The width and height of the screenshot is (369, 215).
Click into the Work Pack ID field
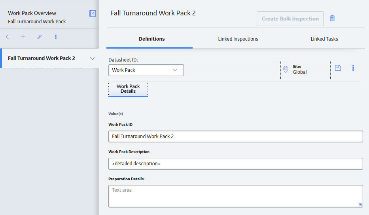tap(236, 136)
